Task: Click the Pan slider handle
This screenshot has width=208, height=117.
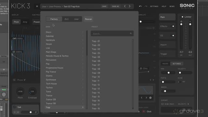Action: click(x=168, y=73)
